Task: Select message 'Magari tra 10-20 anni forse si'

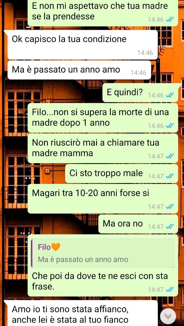Action: 103,199
